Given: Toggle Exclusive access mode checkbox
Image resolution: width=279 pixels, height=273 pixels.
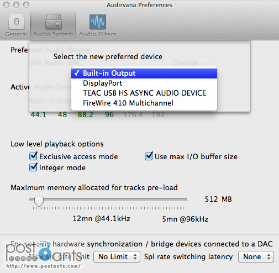Looking at the screenshot, I should coord(33,156).
